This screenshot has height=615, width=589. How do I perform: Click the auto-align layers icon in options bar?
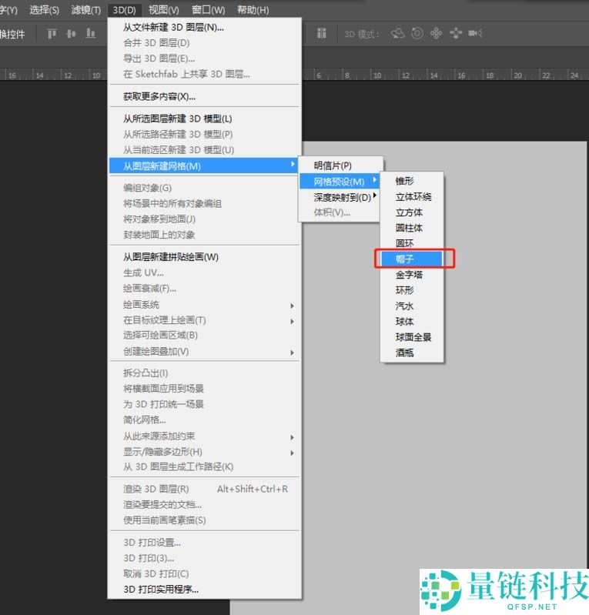(322, 33)
